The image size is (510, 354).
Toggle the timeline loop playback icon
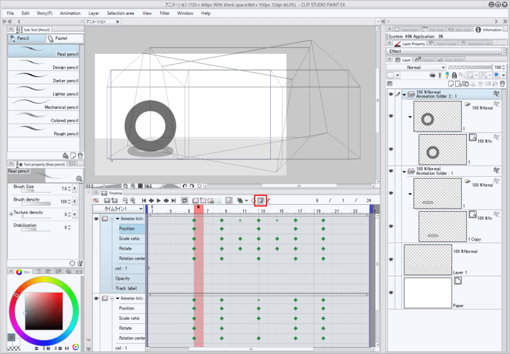(x=184, y=201)
